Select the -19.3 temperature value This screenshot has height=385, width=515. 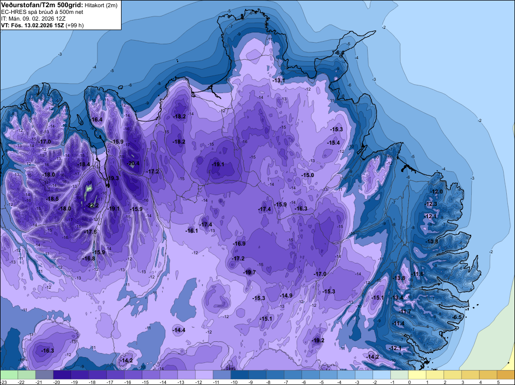point(113,178)
